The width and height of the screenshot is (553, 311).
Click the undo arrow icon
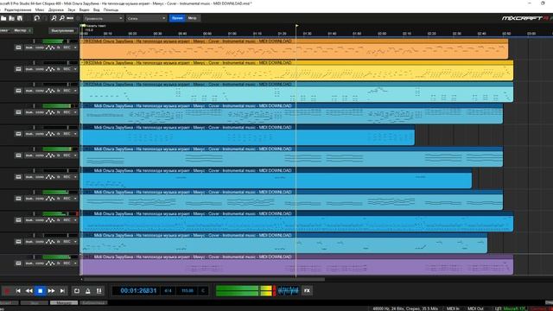[x=36, y=18]
